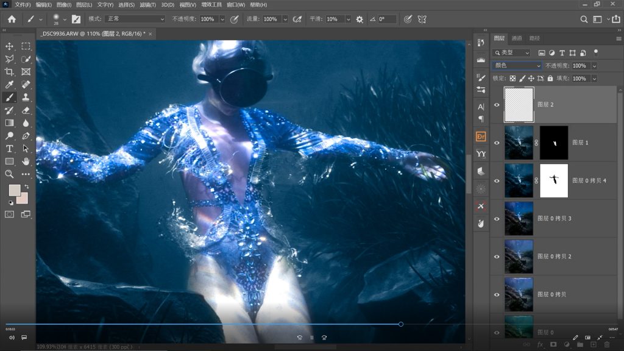Activate the Hand tool

point(26,161)
